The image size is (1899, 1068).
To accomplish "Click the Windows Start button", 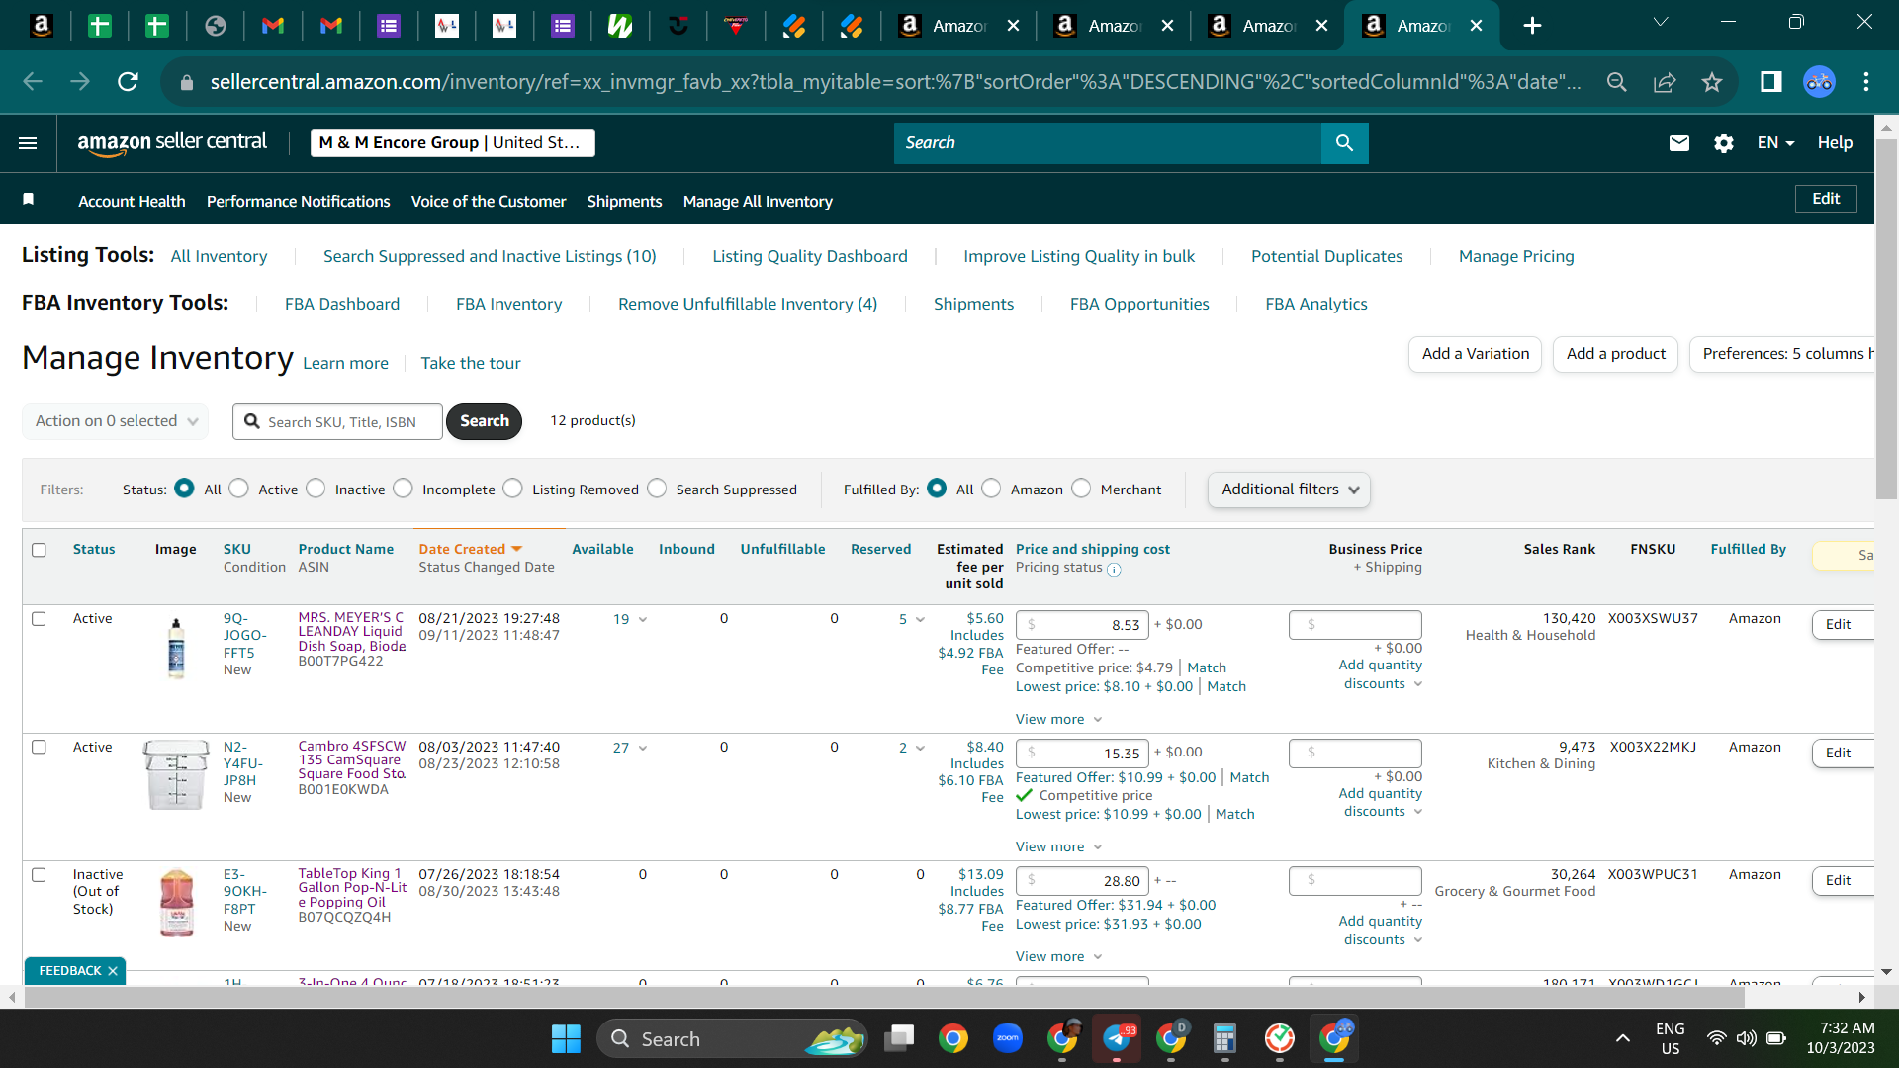I will pos(566,1039).
